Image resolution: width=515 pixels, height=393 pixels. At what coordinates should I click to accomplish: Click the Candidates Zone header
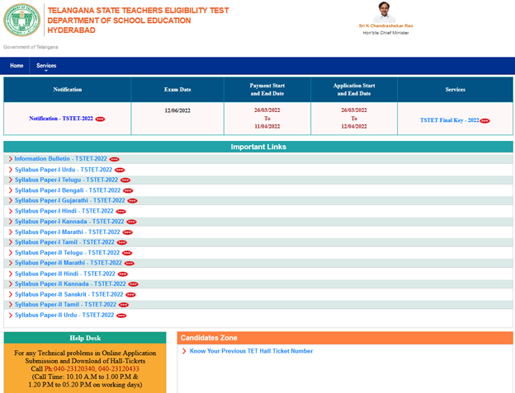coord(345,338)
